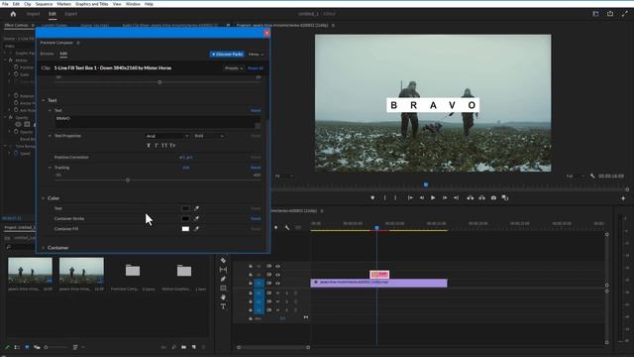Click Reset All in Premiere Composer

tap(256, 68)
